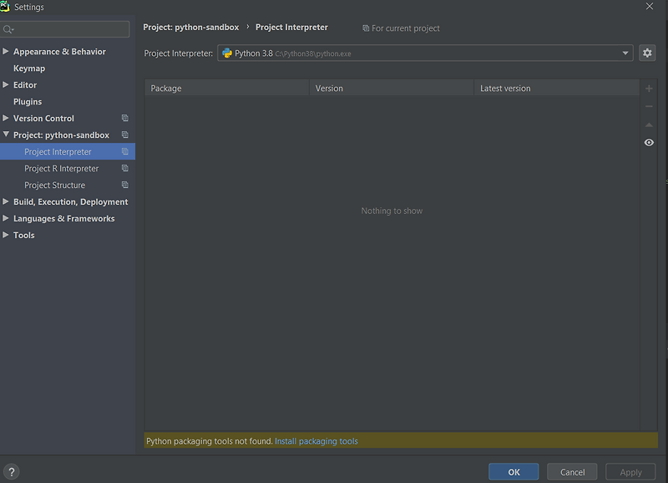The height and width of the screenshot is (483, 668).
Task: Click the Uninstall package minus icon
Action: 649,106
